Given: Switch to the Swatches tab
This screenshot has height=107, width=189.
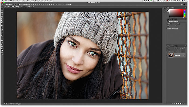Looking at the screenshot, I should coord(172,8).
